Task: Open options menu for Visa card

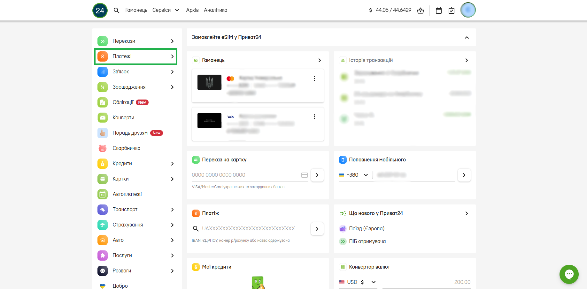Action: 314,117
